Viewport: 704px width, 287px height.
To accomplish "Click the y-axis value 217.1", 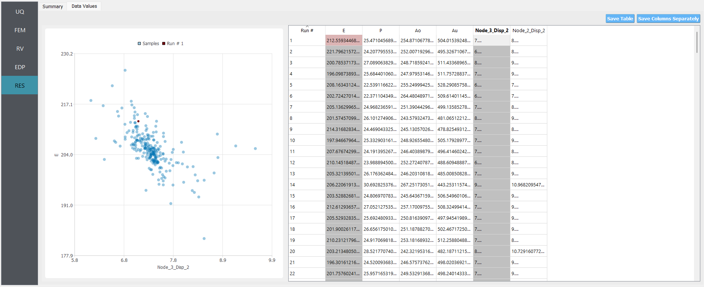I will coord(67,105).
